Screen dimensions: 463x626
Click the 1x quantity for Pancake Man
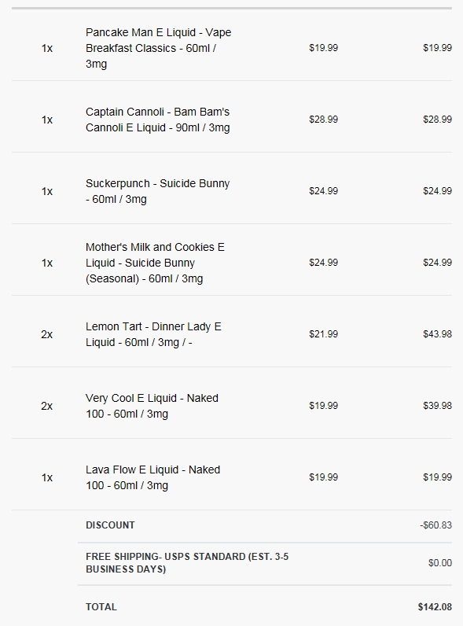[46, 48]
